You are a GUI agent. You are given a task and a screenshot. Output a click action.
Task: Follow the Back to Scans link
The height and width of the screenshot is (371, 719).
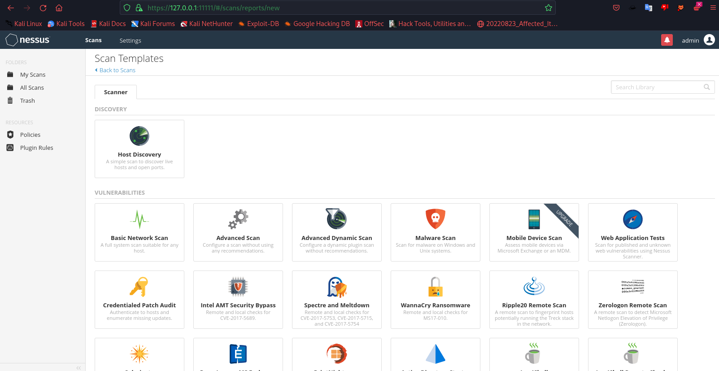115,70
